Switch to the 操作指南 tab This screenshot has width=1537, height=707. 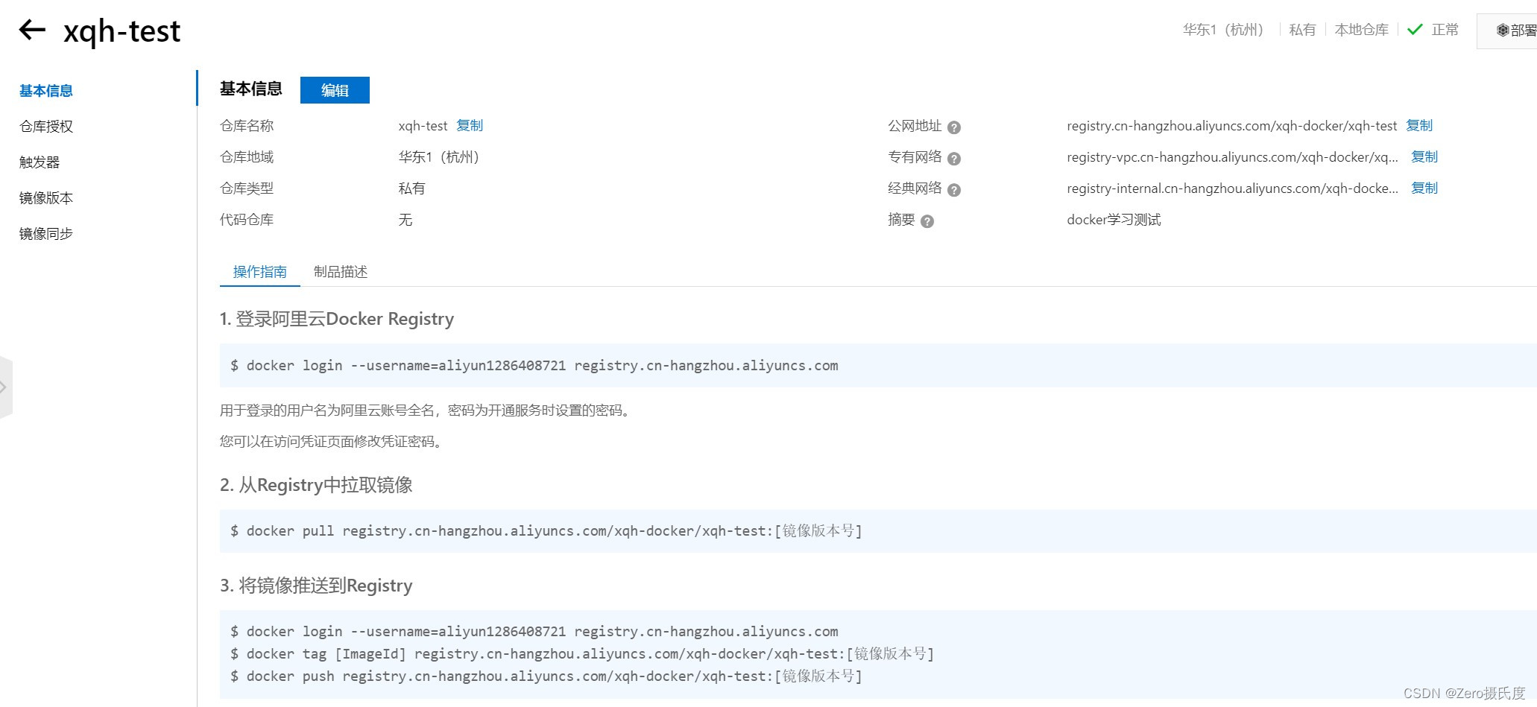click(x=259, y=272)
